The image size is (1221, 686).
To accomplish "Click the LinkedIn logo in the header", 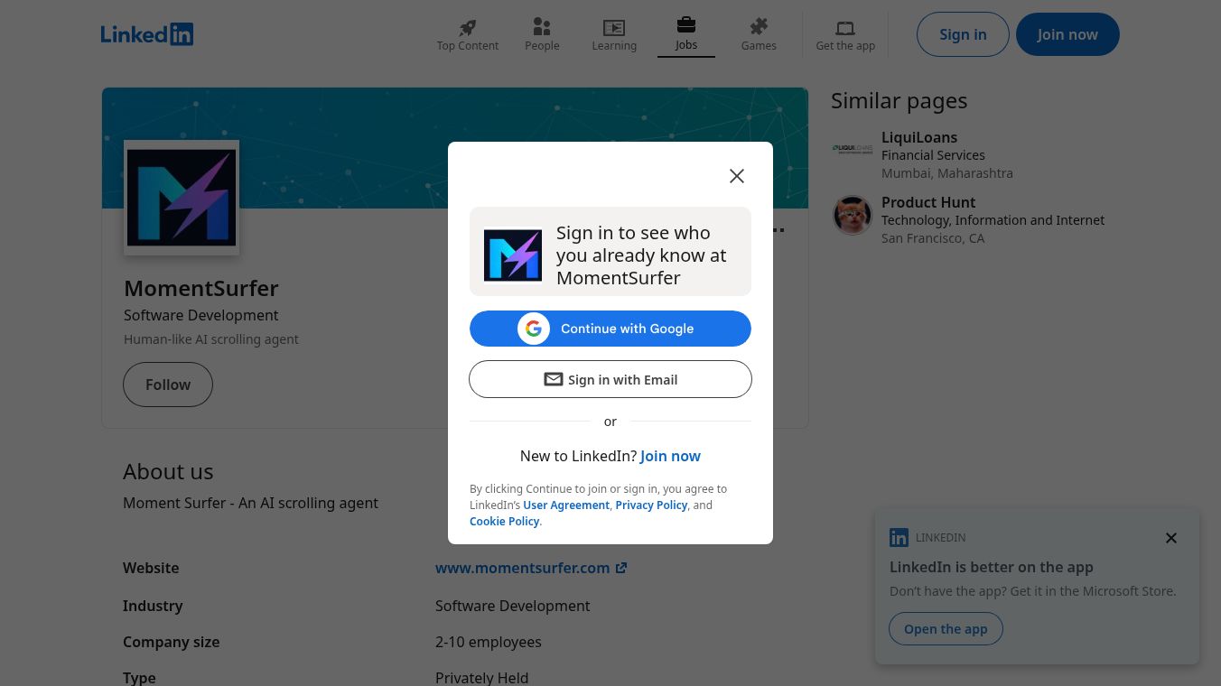I will click(147, 34).
